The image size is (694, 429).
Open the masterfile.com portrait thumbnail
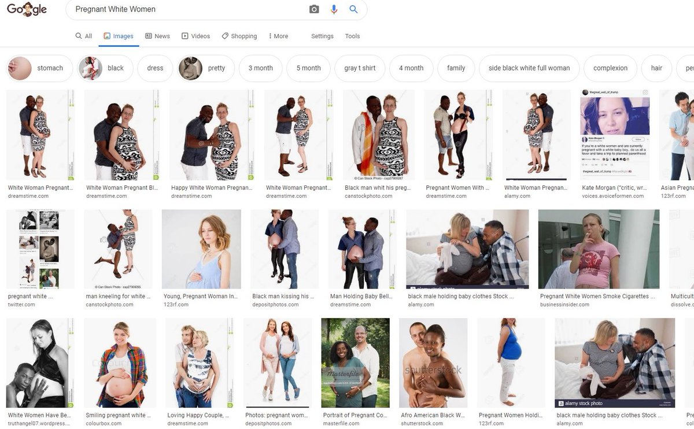356,363
